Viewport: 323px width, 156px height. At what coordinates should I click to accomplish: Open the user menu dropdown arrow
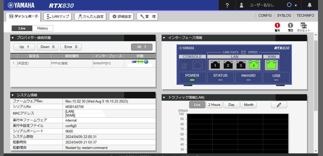[296, 6]
